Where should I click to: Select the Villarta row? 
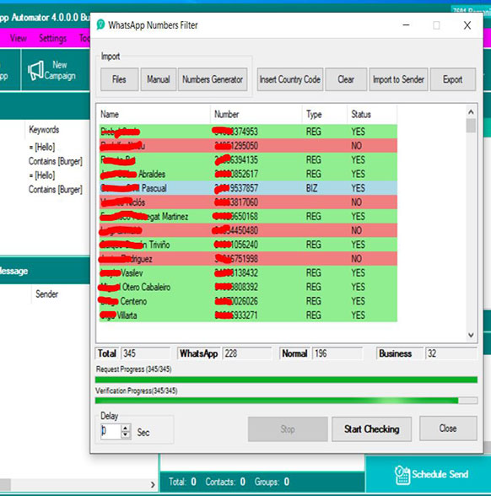point(248,315)
